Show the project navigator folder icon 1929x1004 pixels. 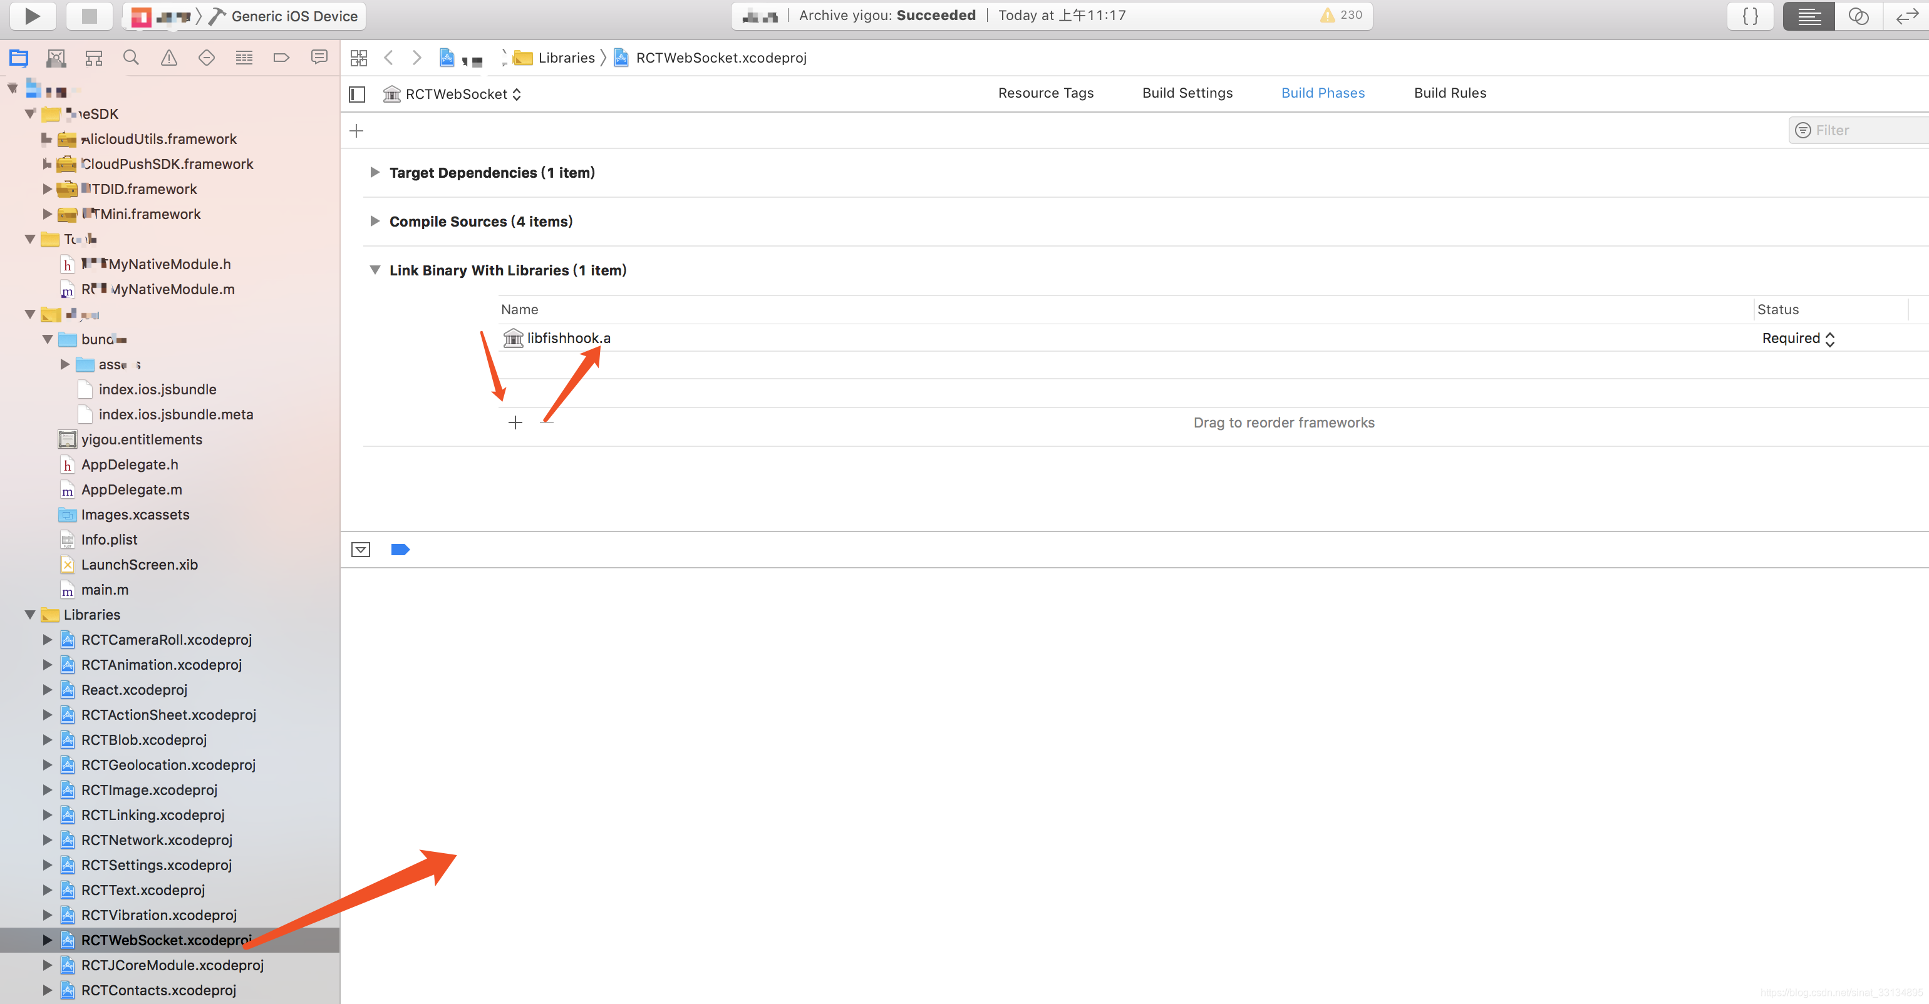19,58
